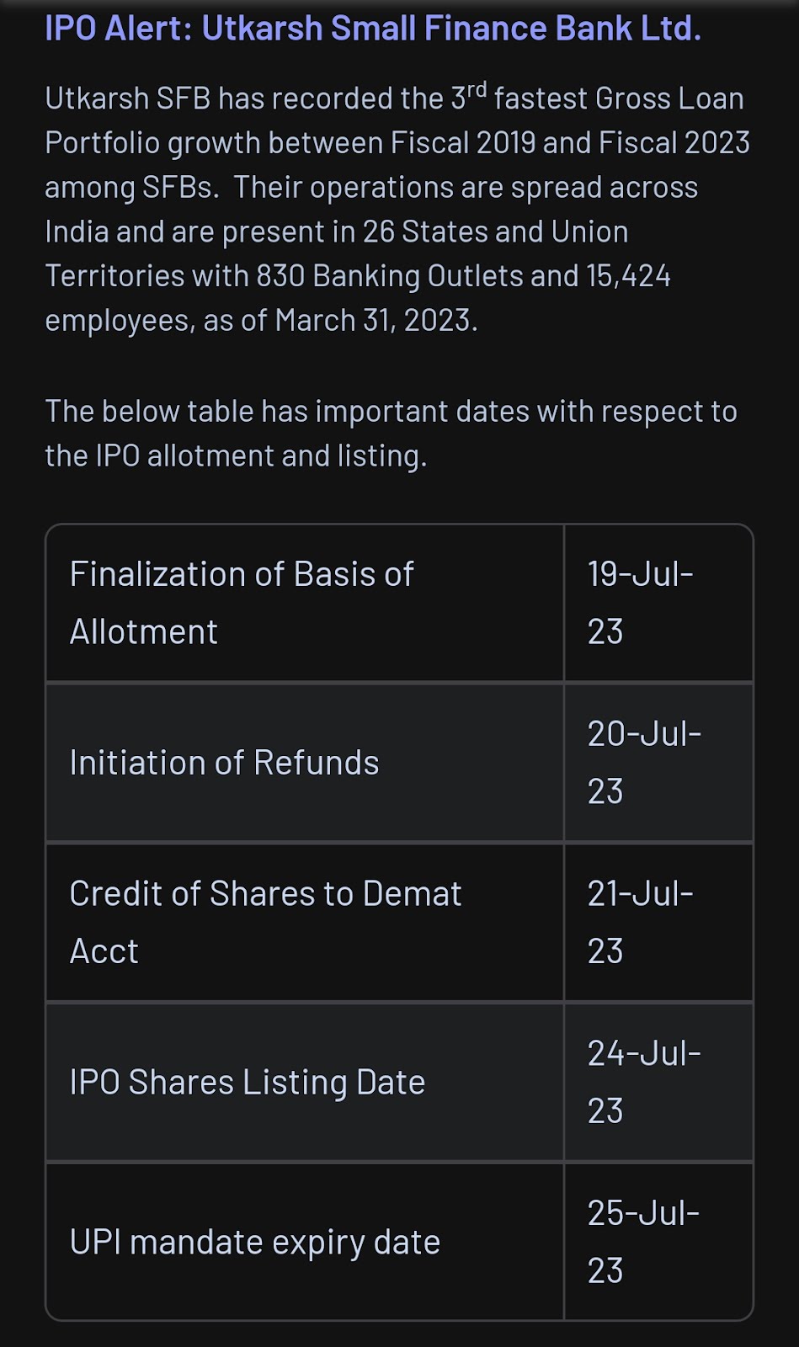Click the 21-Jul-23 date cell
799x1347 pixels.
tap(658, 923)
